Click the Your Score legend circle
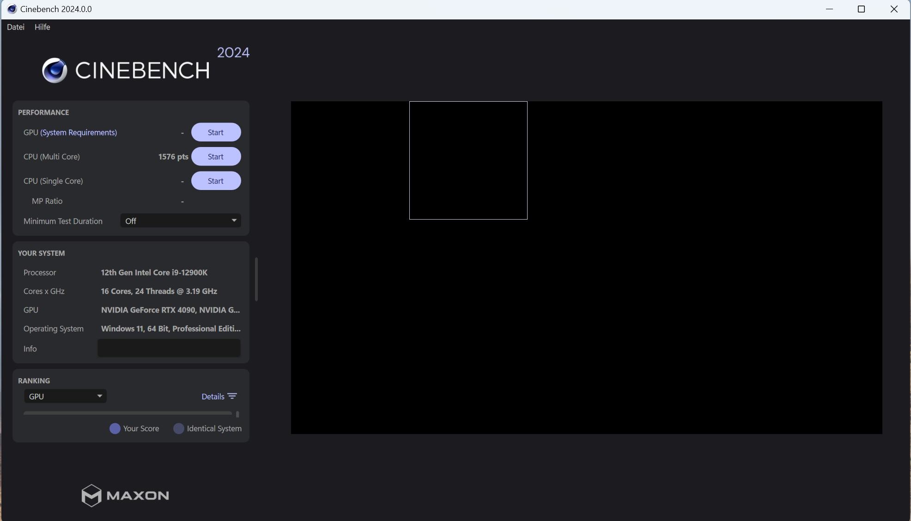Screen dimensions: 911x521 click(115, 429)
